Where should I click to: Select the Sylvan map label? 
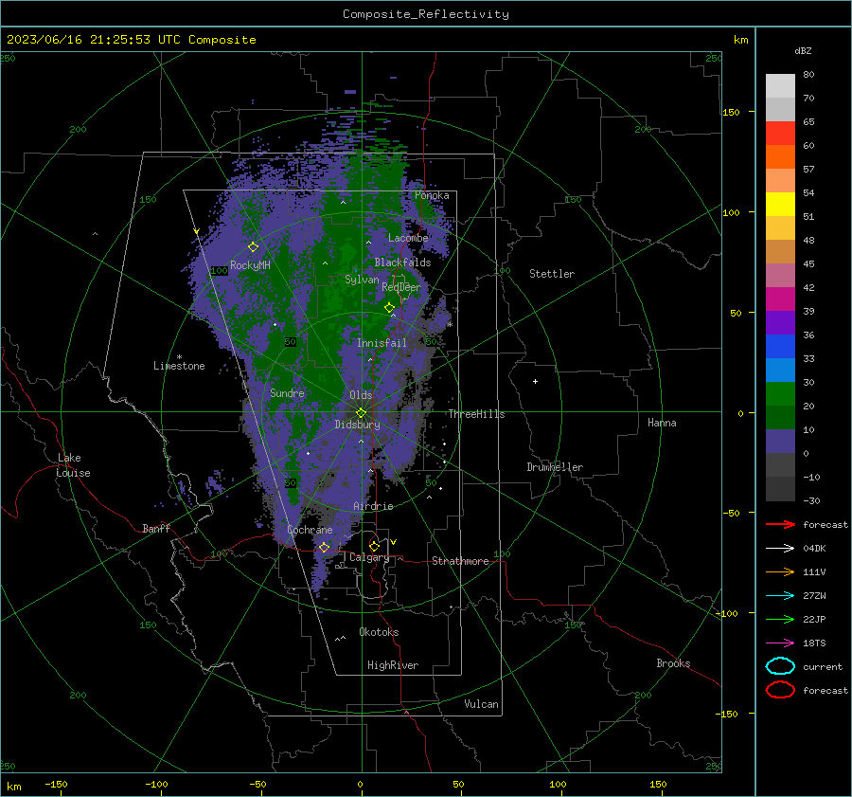362,280
